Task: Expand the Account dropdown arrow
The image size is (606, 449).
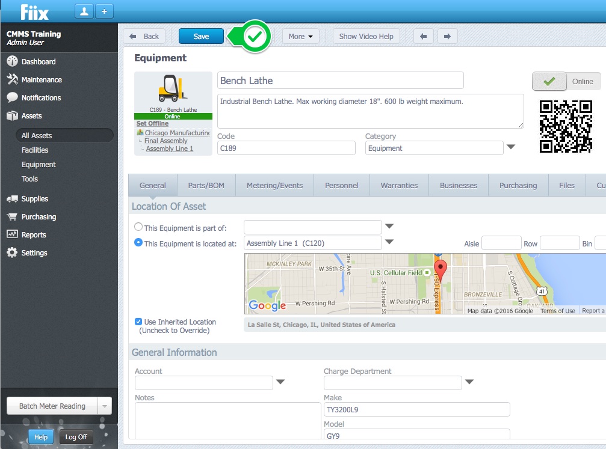Action: coord(280,382)
